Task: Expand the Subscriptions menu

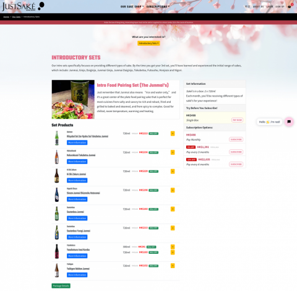Action: pos(158,7)
